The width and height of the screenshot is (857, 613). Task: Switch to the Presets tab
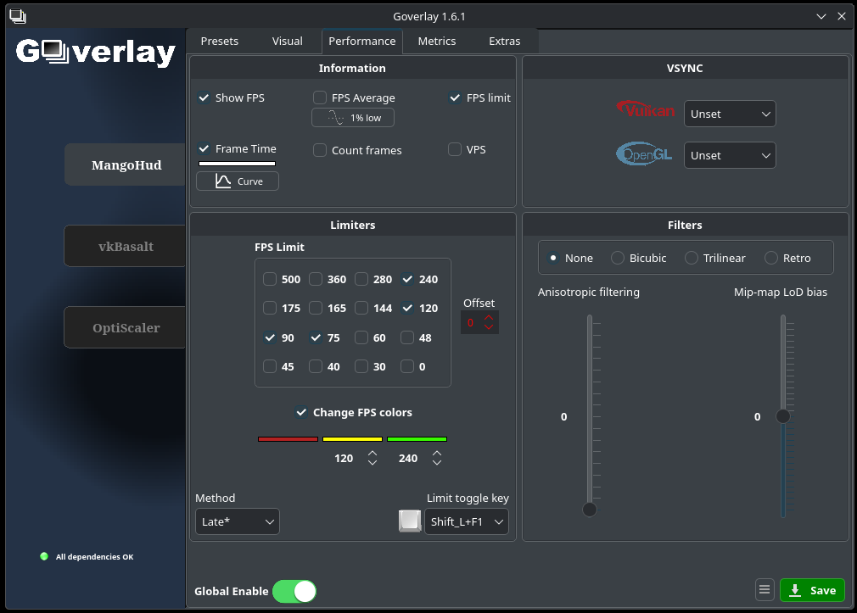point(219,41)
